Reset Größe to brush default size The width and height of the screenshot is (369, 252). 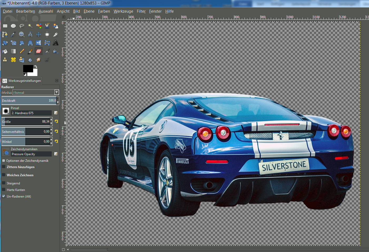point(56,122)
